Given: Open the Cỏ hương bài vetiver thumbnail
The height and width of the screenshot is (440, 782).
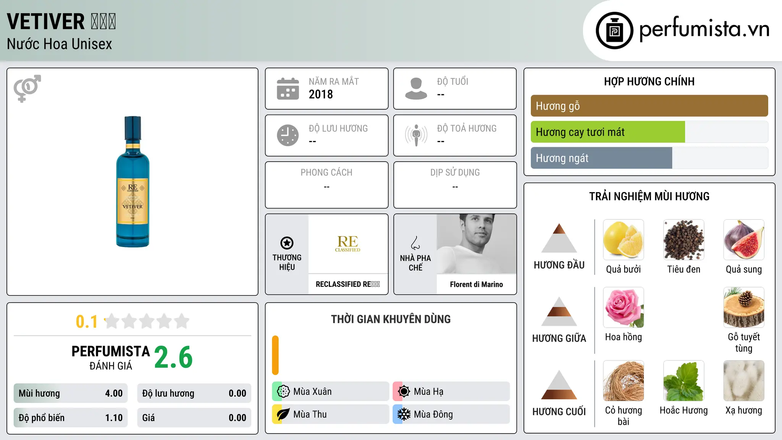Looking at the screenshot, I should (x=624, y=381).
